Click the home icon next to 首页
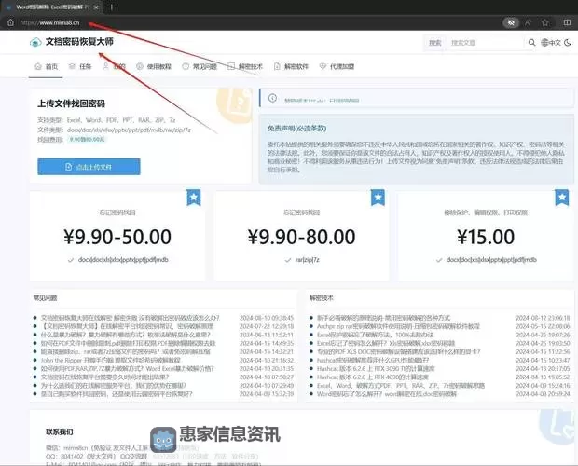The height and width of the screenshot is (466, 578). pos(38,66)
